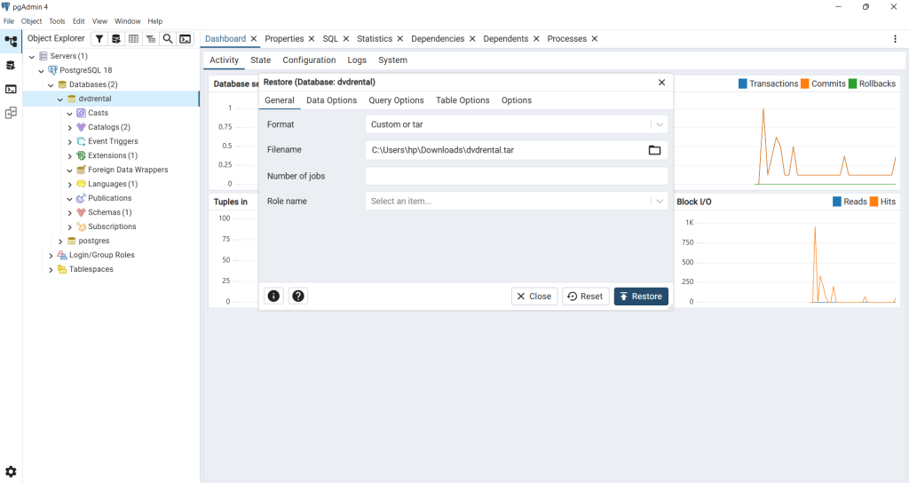The width and height of the screenshot is (909, 483).
Task: Close the Dependencies tab
Action: (x=472, y=39)
